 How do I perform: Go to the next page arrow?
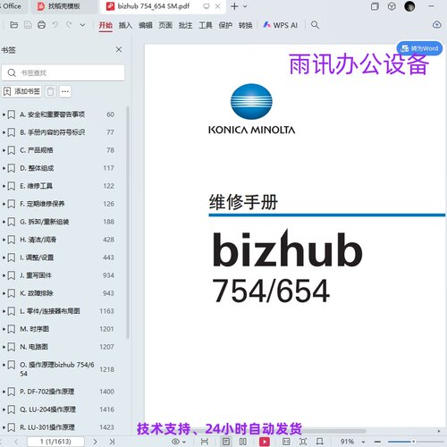pos(95,442)
